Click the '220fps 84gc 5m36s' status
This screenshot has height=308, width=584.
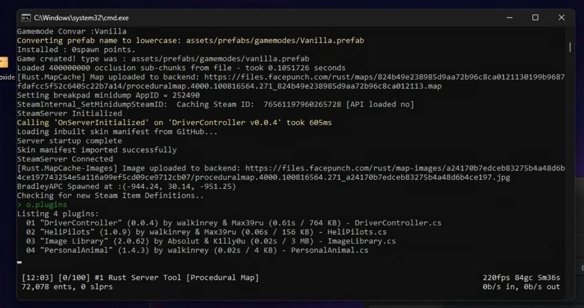[521, 277]
